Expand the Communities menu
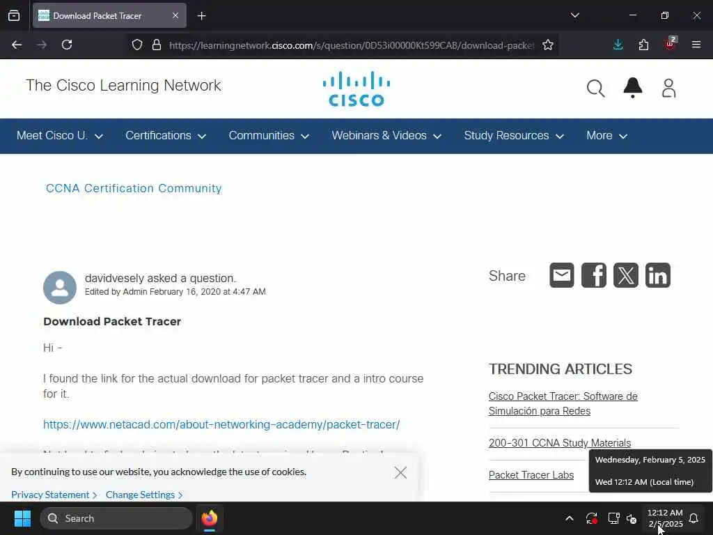The image size is (713, 535). pyautogui.click(x=269, y=136)
